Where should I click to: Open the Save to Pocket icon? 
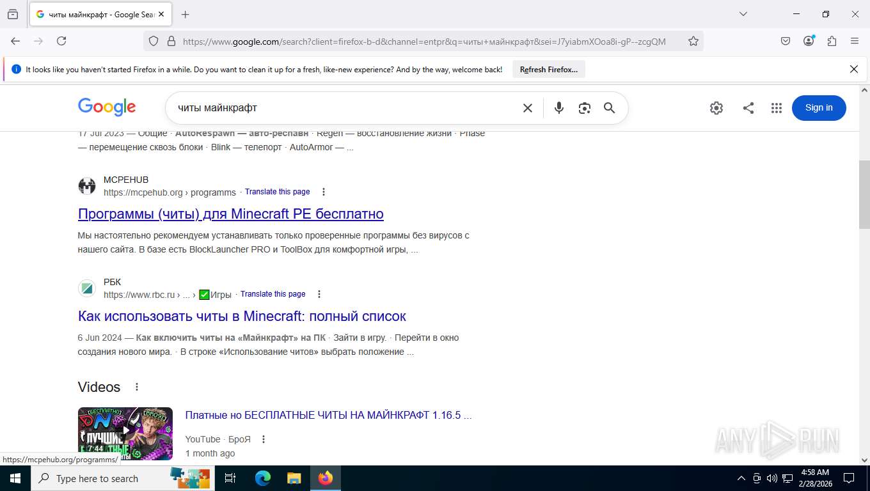coord(786,41)
